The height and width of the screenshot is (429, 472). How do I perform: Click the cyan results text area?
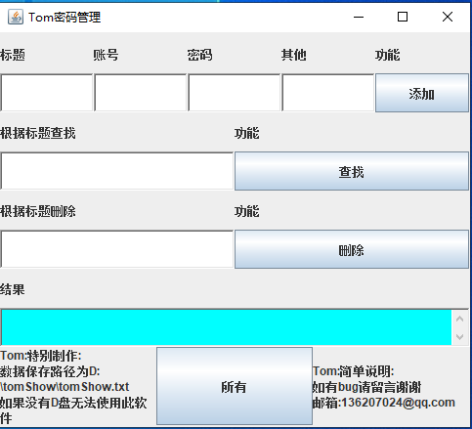click(227, 327)
